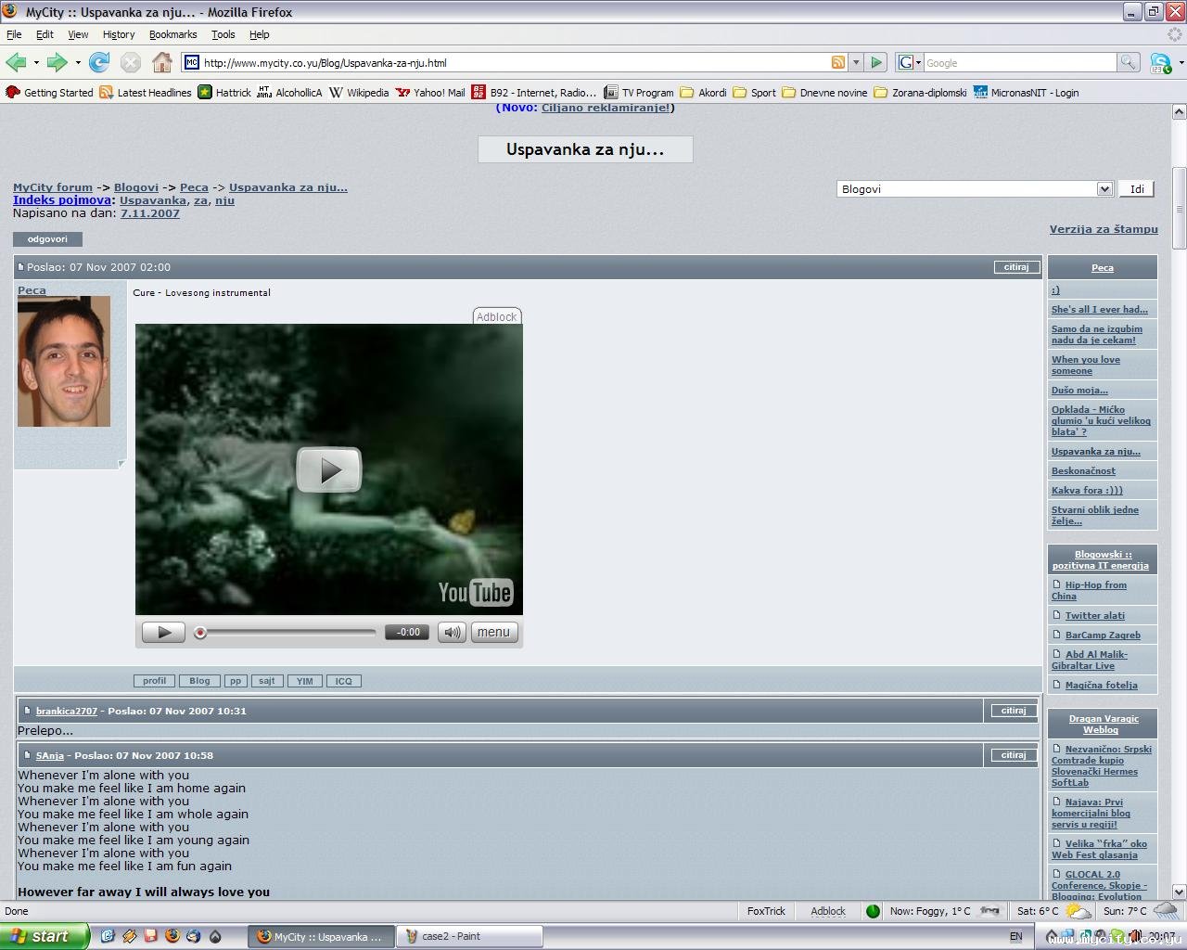Viewport: 1187px width, 950px height.
Task: Click the profil button under Peca's post
Action: [155, 681]
